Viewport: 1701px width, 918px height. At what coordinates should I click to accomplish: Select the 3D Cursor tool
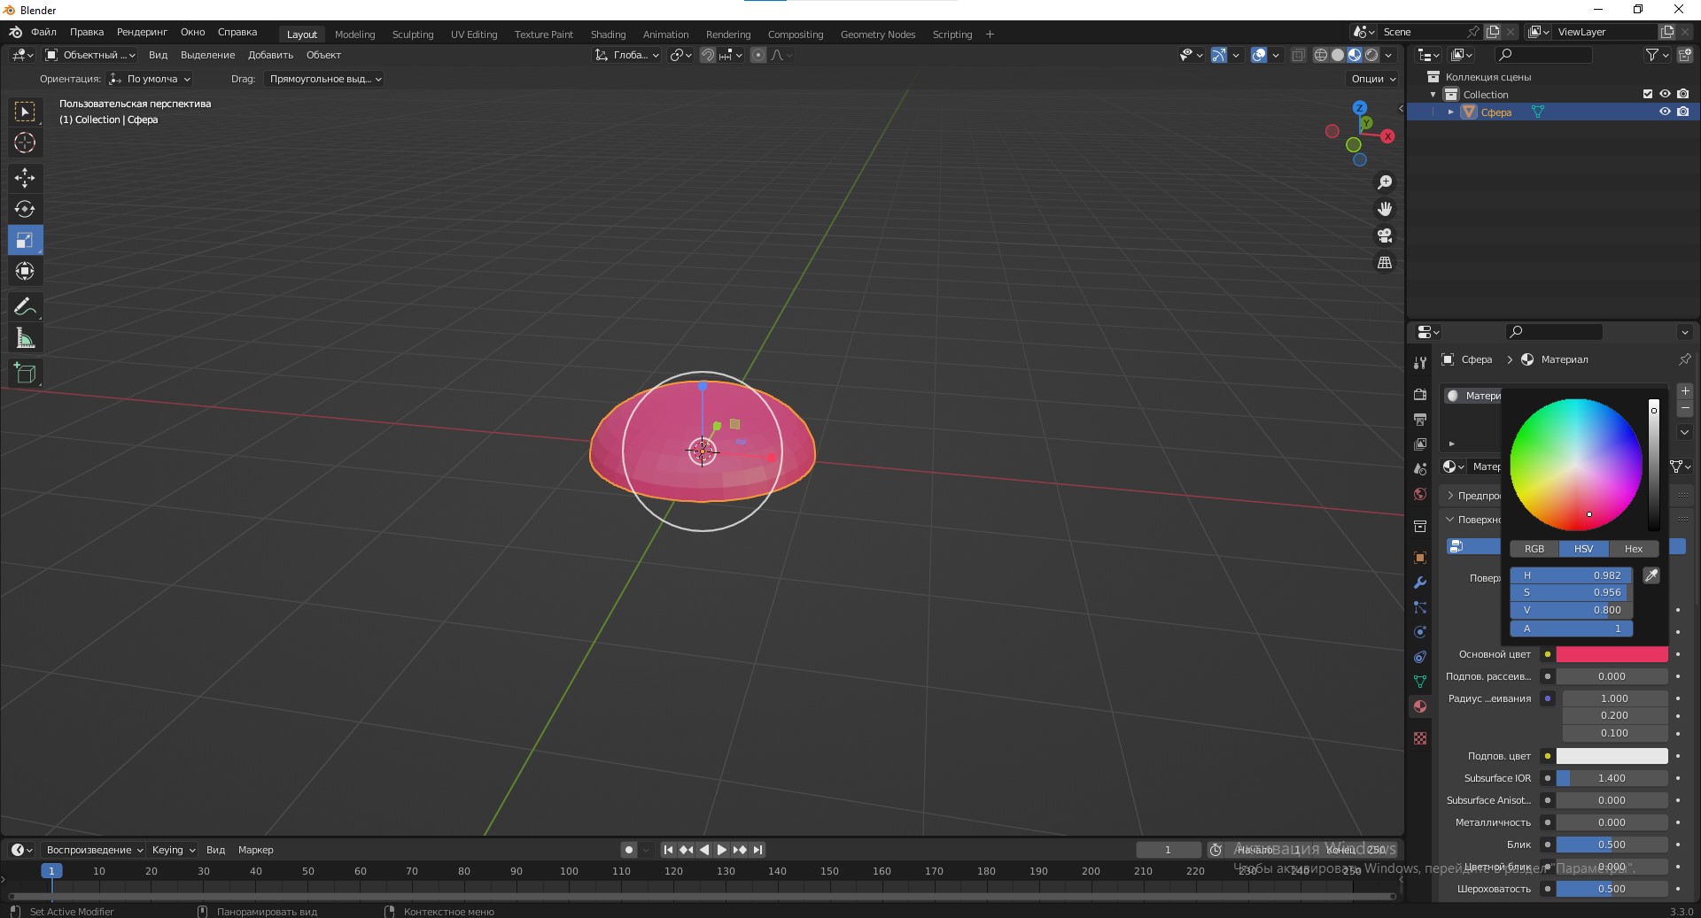pyautogui.click(x=25, y=143)
